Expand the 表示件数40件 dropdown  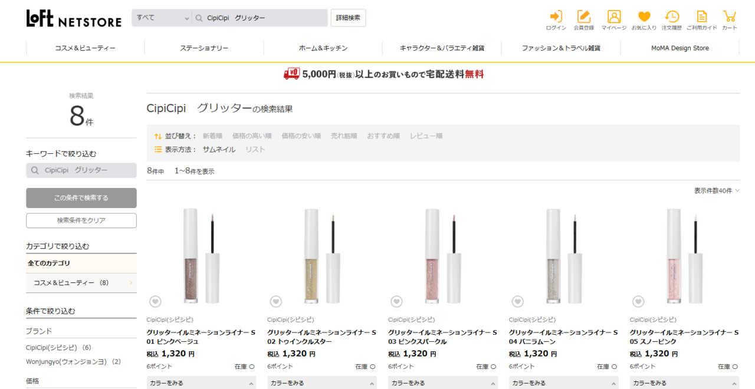[716, 191]
